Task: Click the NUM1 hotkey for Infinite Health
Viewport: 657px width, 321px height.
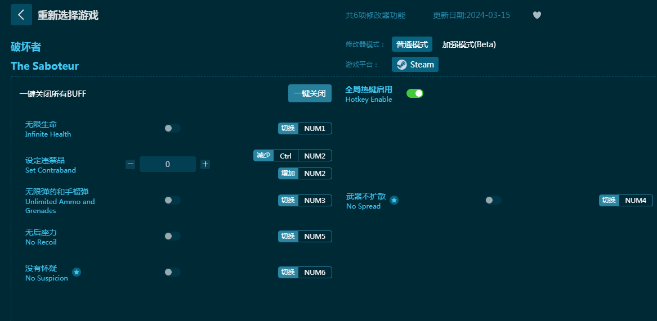Action: pos(305,129)
